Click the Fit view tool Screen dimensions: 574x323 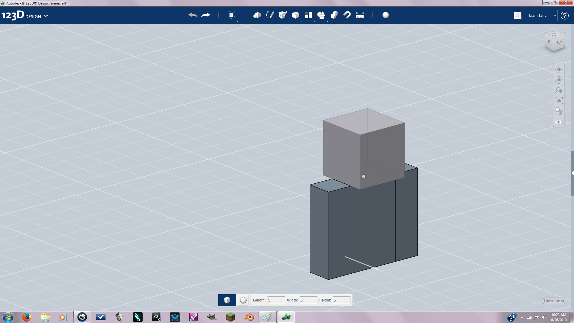pyautogui.click(x=559, y=101)
